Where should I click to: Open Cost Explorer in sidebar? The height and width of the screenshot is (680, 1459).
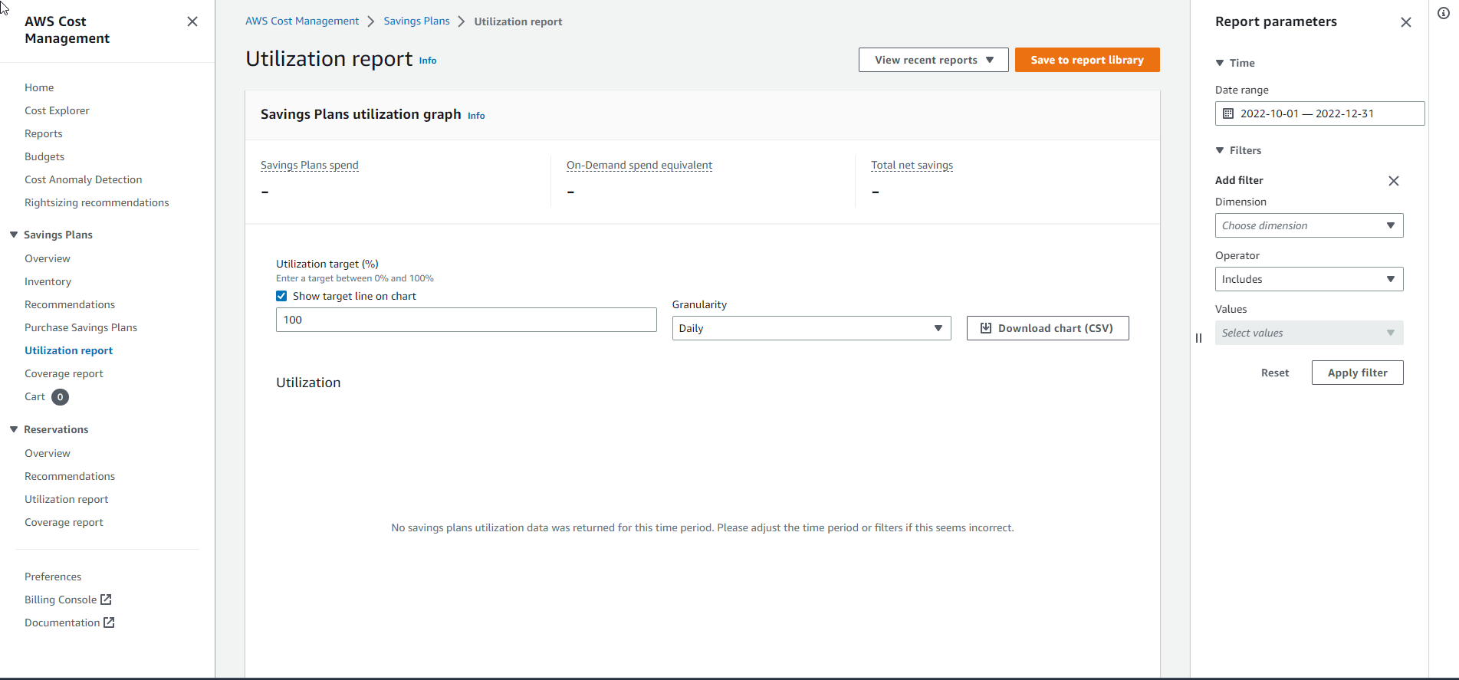coord(57,110)
